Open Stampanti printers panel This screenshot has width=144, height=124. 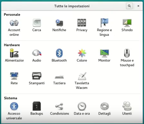(37, 79)
